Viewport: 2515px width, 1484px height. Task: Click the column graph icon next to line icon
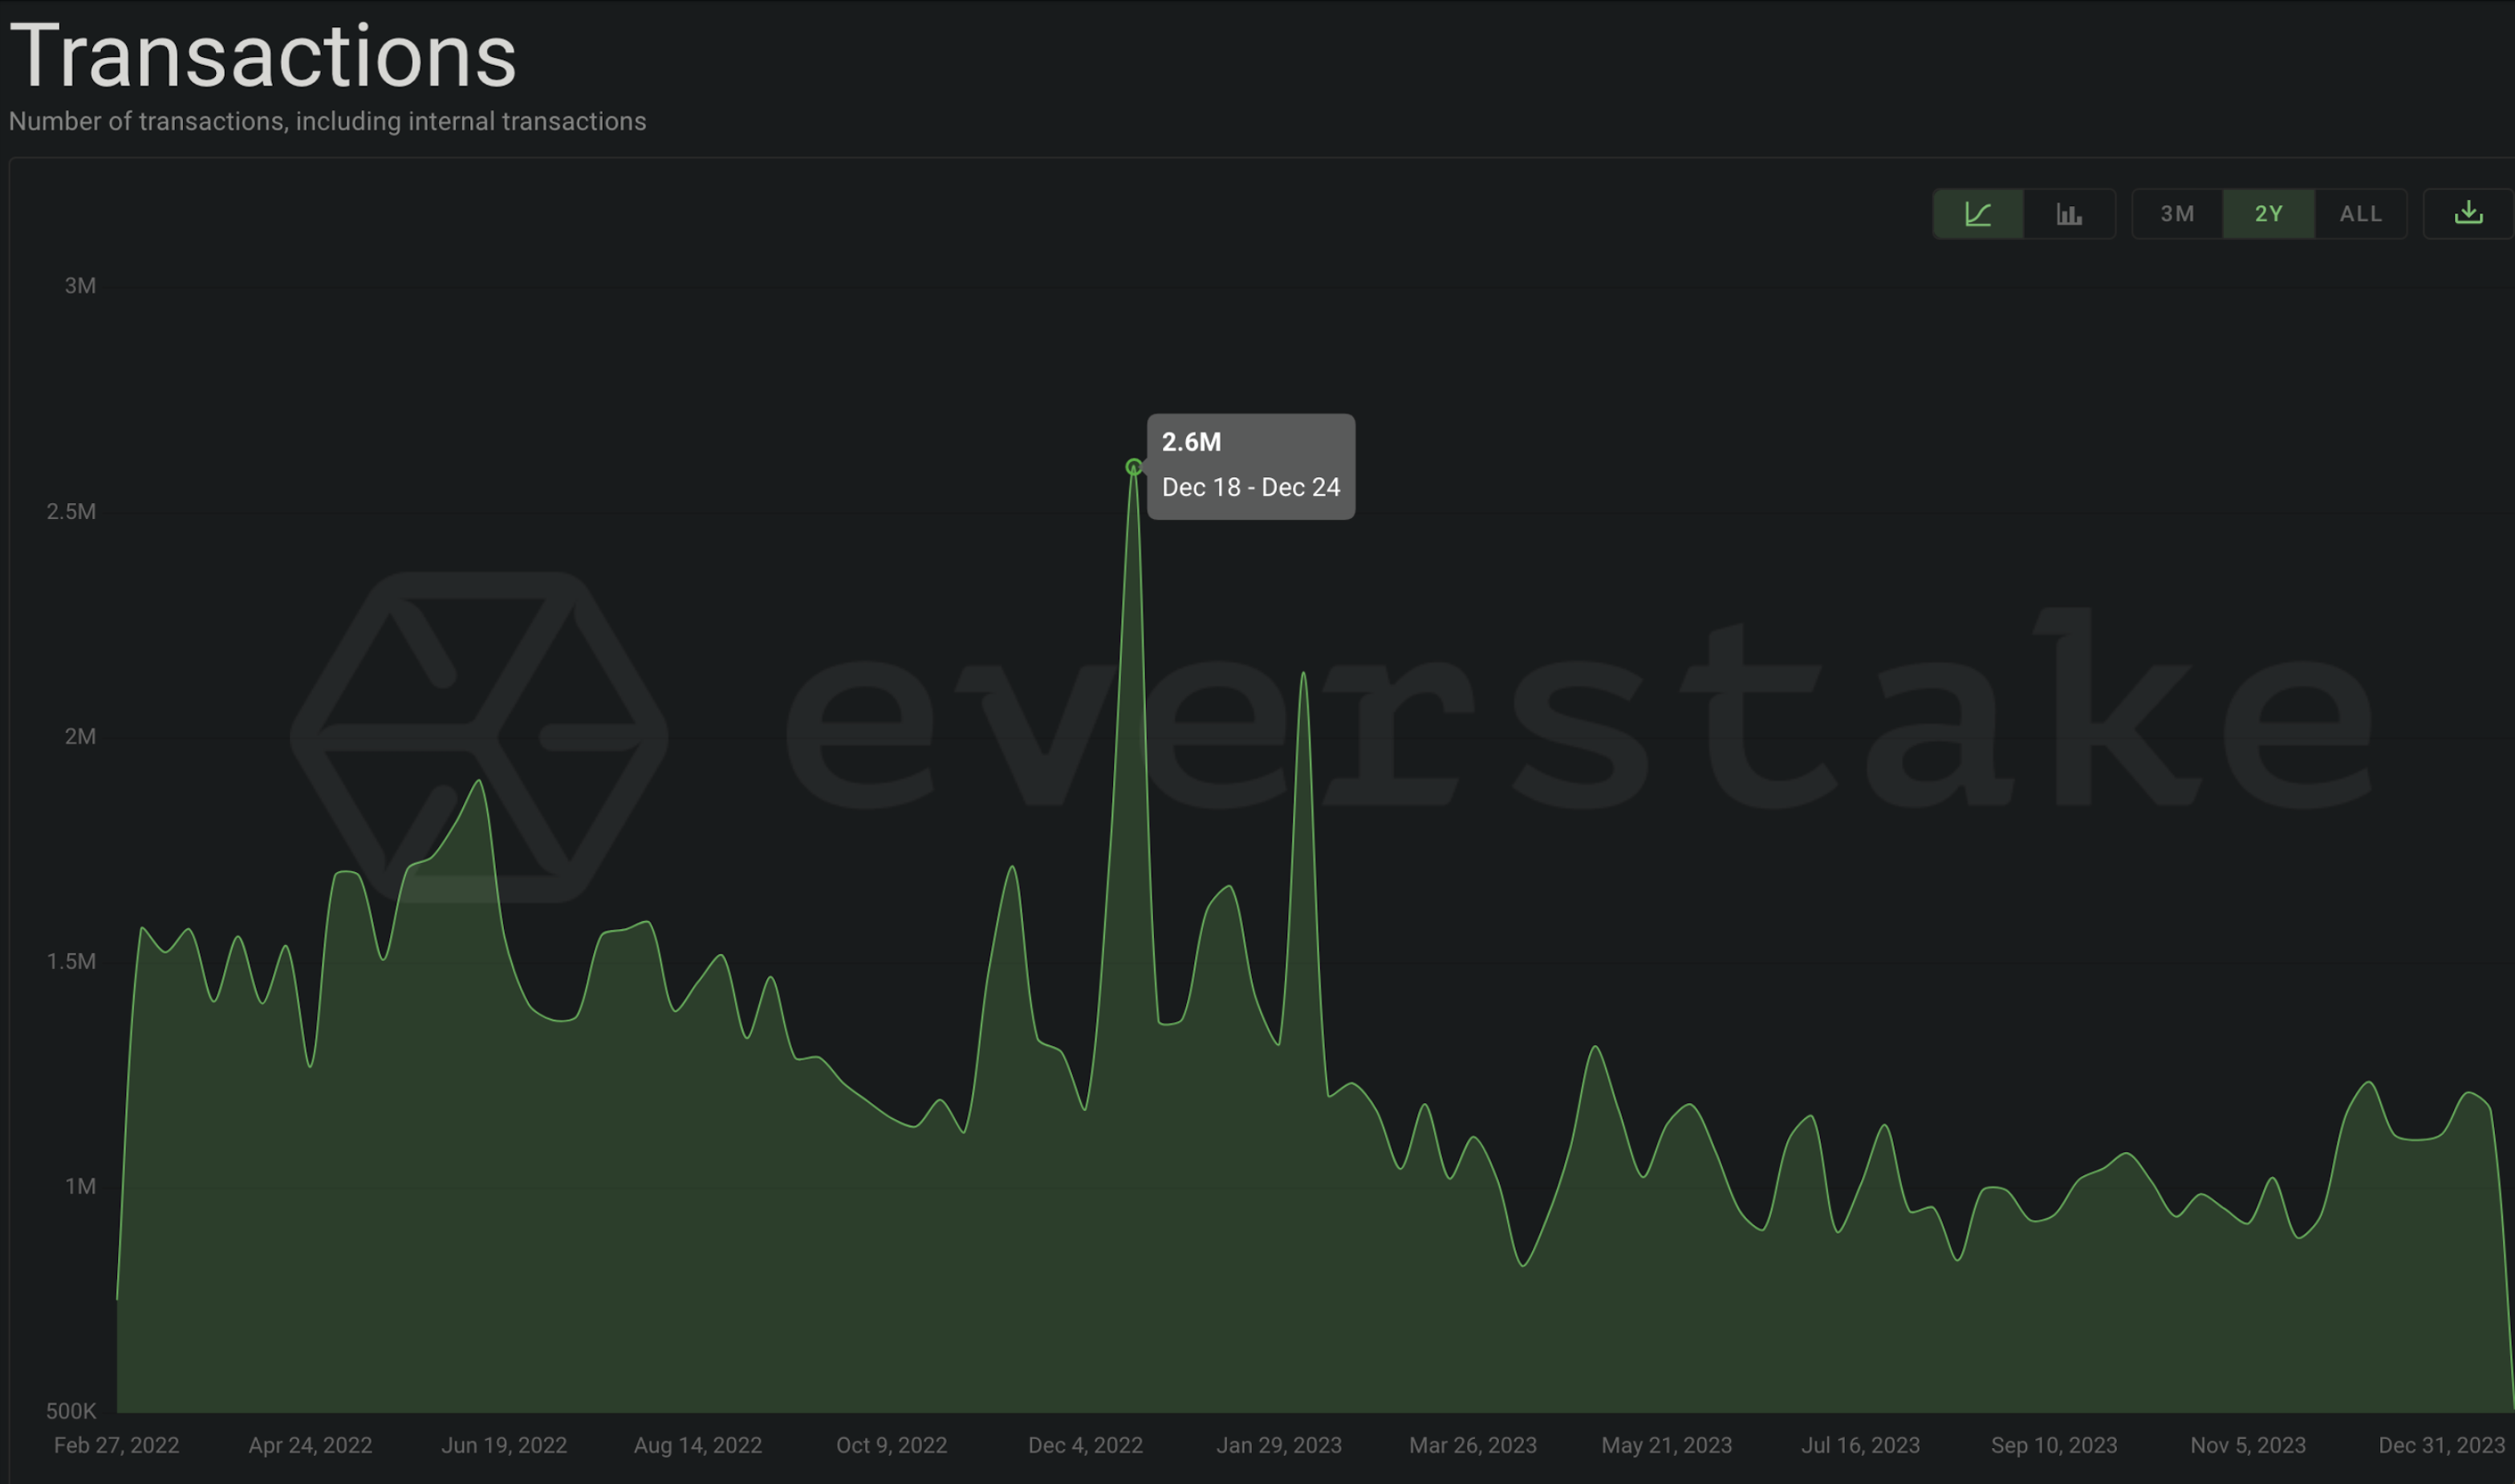2069,213
